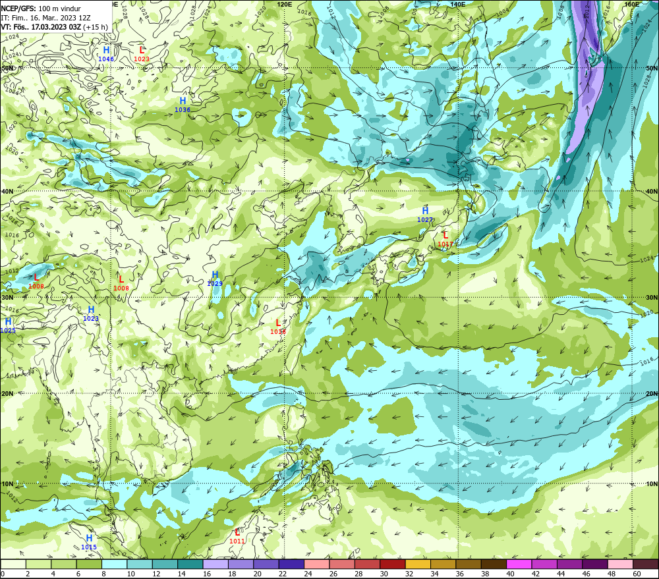
Task: Click the golden yellow 32–34 legend swatch
Action: tap(418, 564)
